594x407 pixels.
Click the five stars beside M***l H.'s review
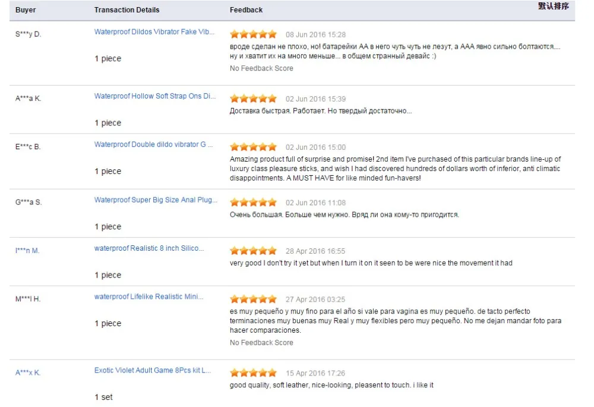click(x=252, y=298)
